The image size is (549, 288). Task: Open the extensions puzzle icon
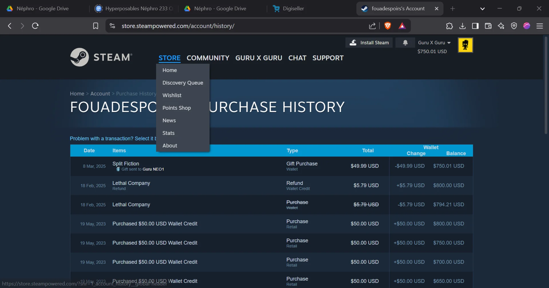click(449, 26)
